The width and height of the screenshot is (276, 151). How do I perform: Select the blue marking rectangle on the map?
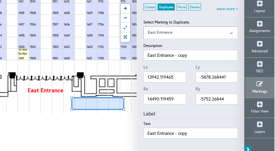(x=98, y=103)
